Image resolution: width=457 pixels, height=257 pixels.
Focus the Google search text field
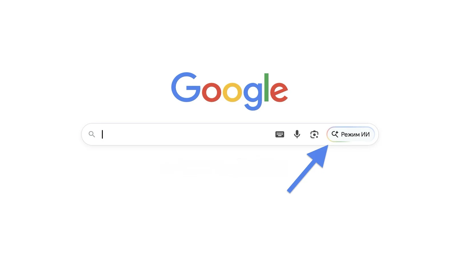coord(186,134)
